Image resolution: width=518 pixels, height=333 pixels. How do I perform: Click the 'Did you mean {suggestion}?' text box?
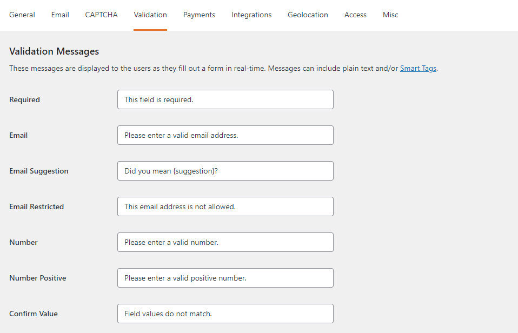coord(225,171)
